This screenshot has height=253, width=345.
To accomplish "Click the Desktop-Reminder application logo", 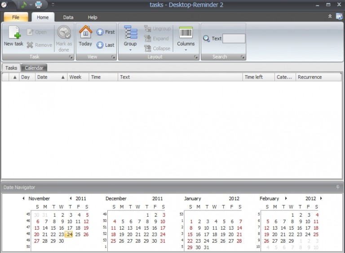I will [4, 4].
